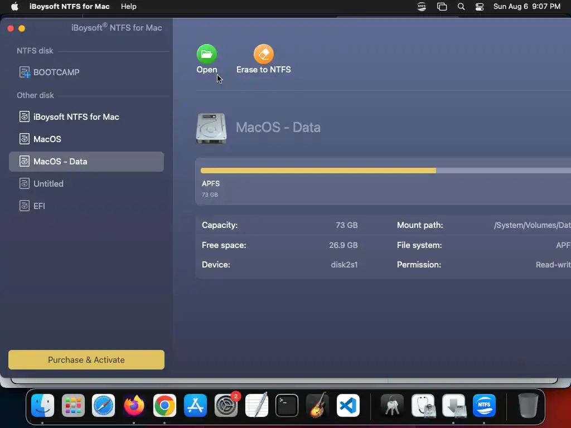Image resolution: width=571 pixels, height=428 pixels.
Task: Click the Free space value 26.9 GB
Action: pyautogui.click(x=343, y=245)
